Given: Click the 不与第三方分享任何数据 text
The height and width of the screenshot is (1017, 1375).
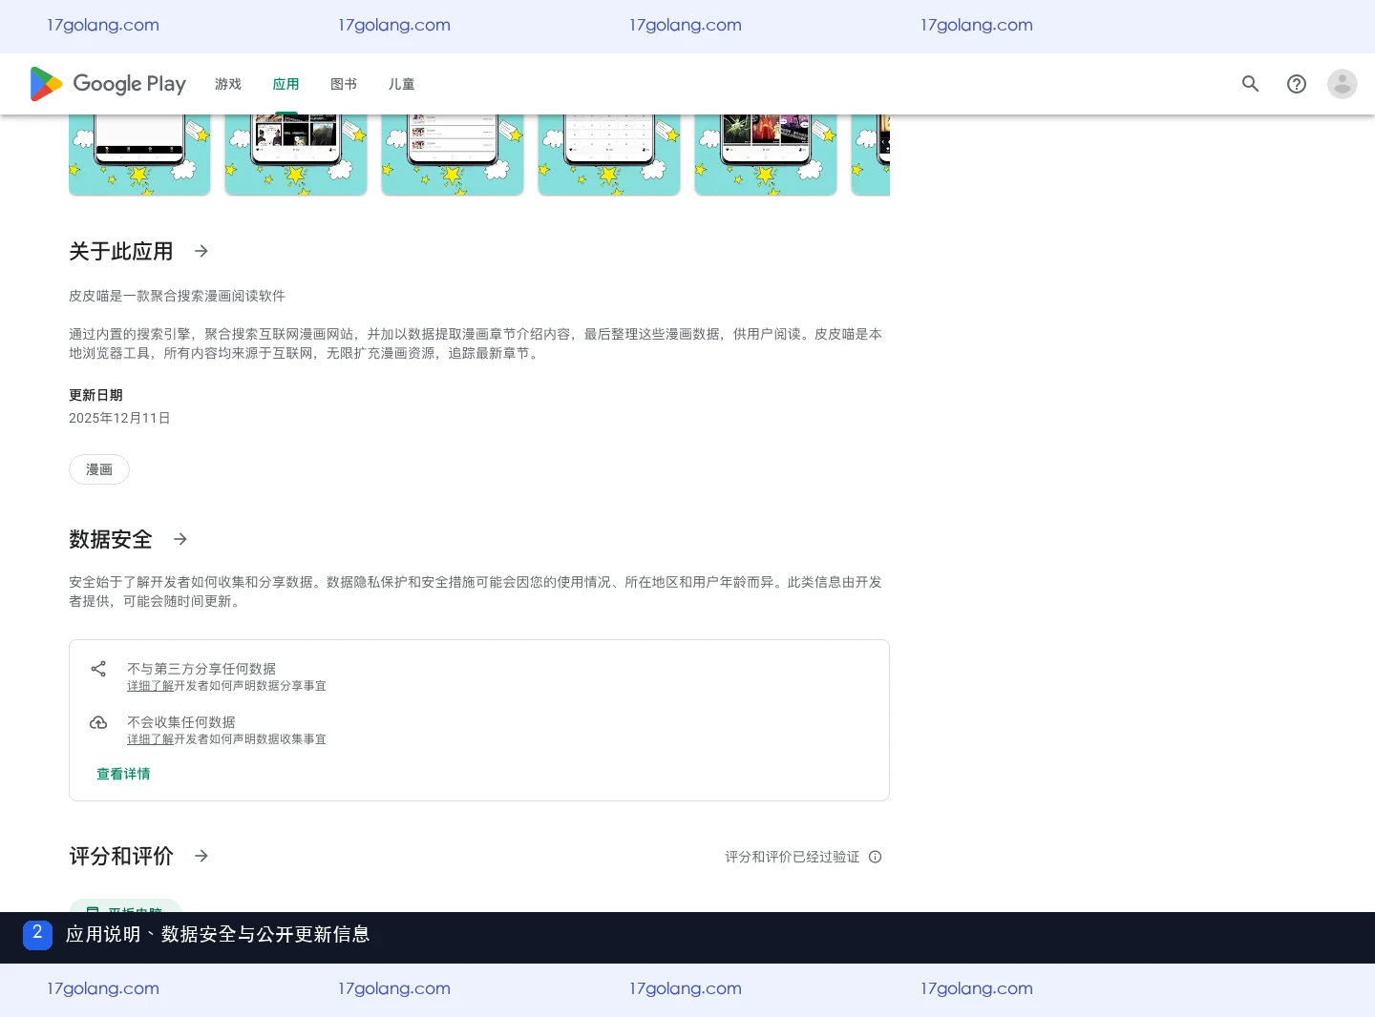Looking at the screenshot, I should click(x=201, y=669).
